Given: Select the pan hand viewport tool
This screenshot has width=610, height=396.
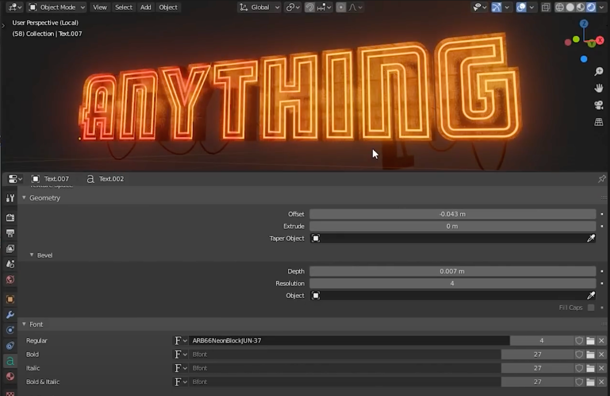Looking at the screenshot, I should (599, 88).
